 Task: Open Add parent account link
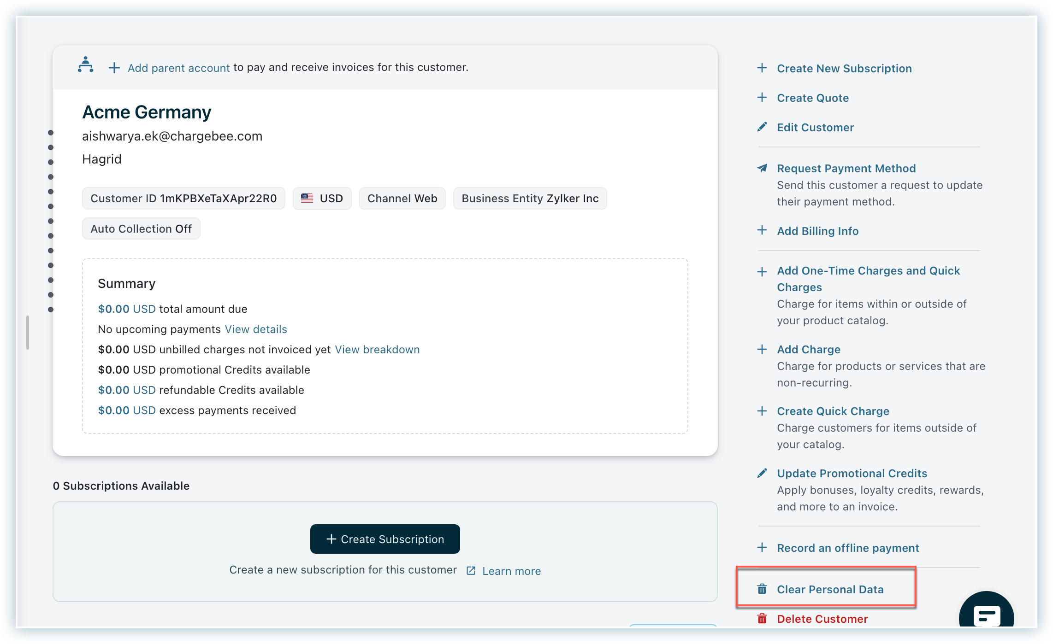178,68
